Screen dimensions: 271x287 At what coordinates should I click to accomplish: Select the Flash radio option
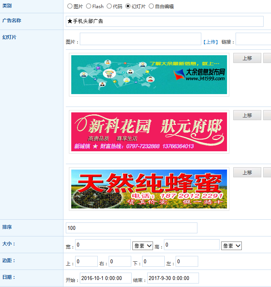[x=88, y=6]
